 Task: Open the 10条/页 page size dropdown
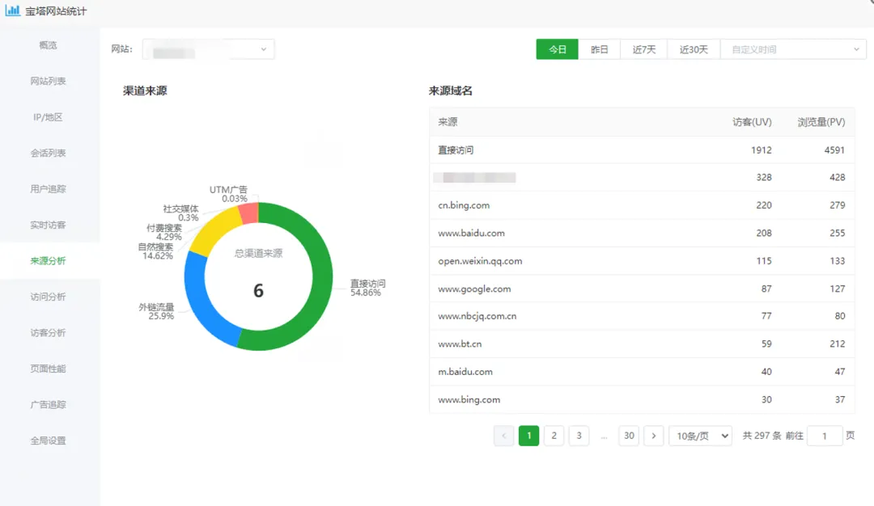tap(701, 436)
